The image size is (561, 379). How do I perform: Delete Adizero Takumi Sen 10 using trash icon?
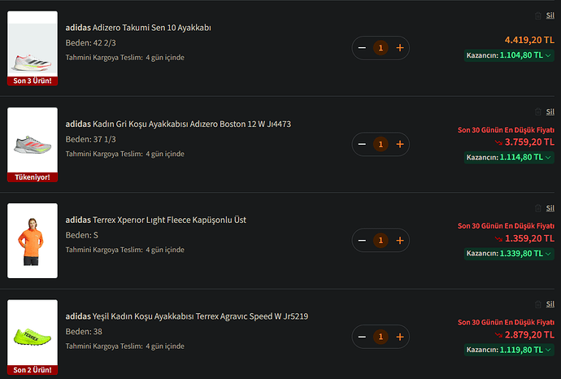click(538, 15)
